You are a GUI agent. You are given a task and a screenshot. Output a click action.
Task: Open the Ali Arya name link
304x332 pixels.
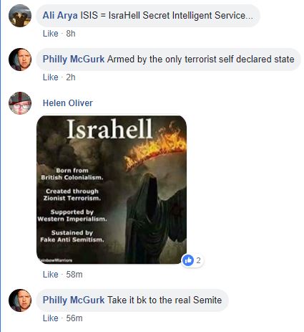[60, 16]
